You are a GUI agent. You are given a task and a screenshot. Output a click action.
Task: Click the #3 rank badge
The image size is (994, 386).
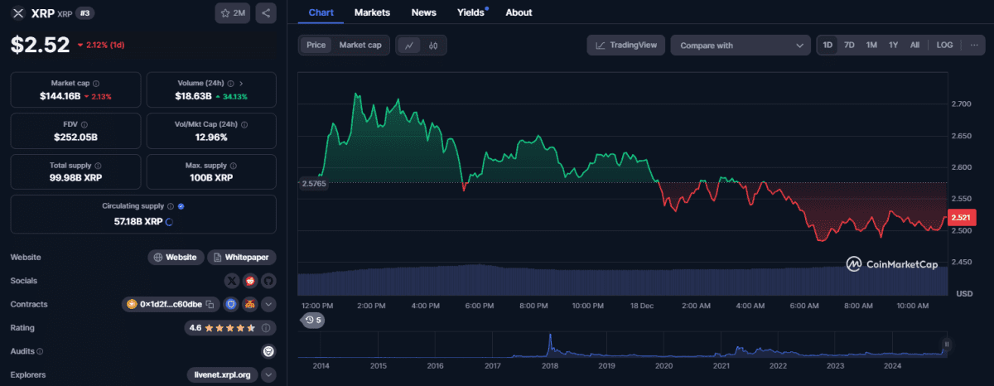click(x=84, y=13)
